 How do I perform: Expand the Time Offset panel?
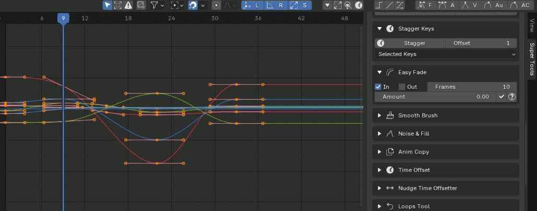click(x=379, y=170)
